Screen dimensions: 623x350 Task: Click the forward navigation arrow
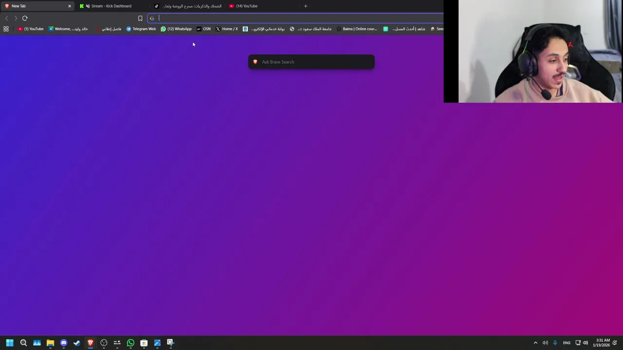coord(16,18)
